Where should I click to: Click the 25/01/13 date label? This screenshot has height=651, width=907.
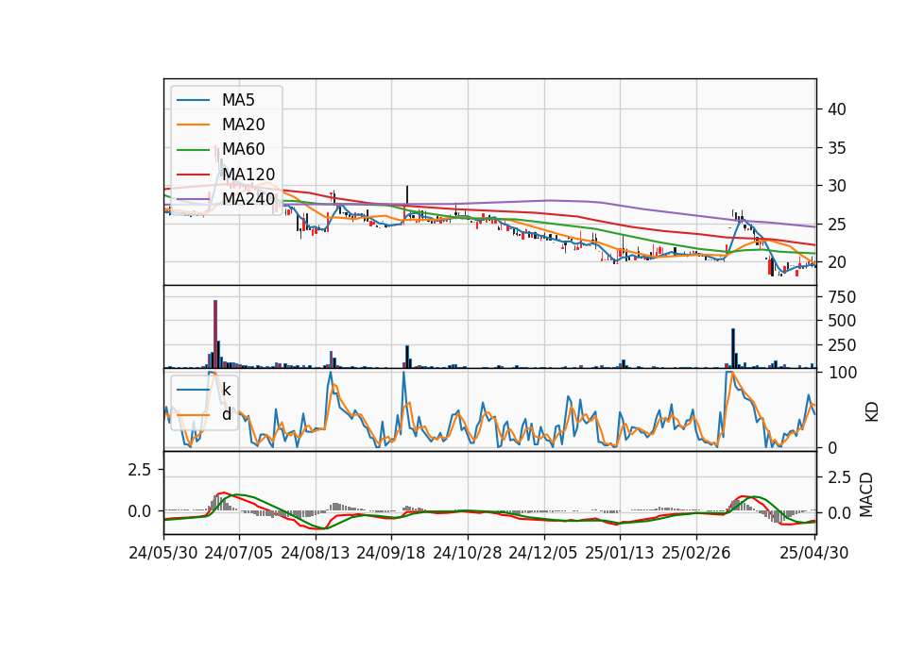coord(620,553)
